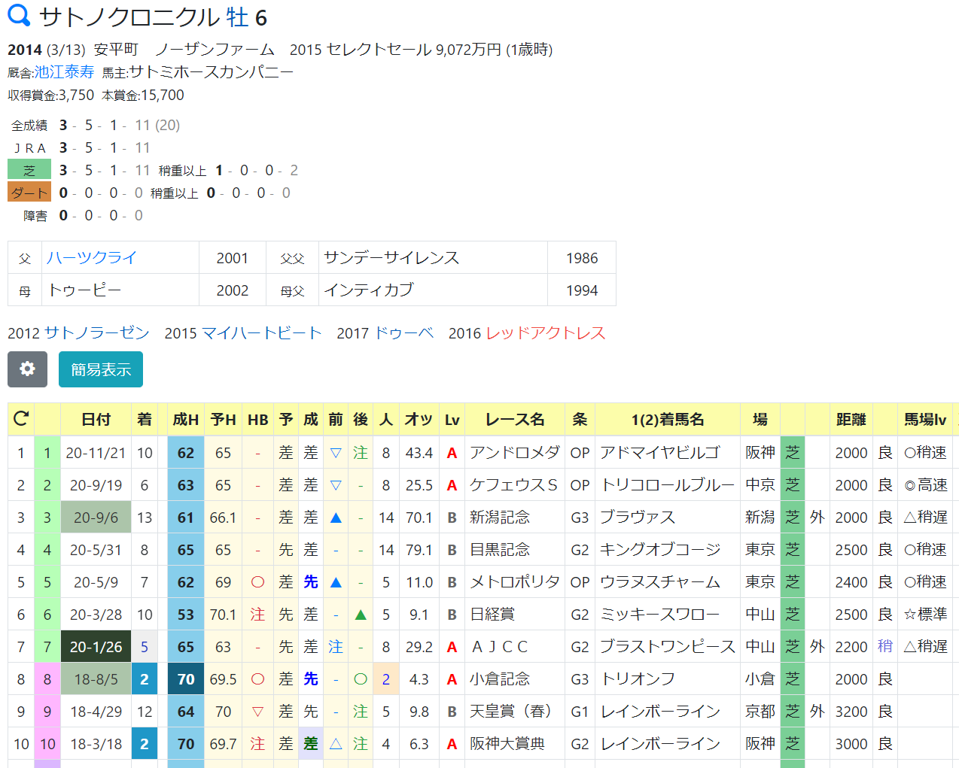Click the 条 column header
This screenshot has width=959, height=768.
[x=580, y=420]
